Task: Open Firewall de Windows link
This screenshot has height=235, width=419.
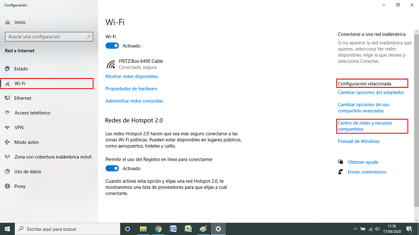Action: [x=359, y=141]
